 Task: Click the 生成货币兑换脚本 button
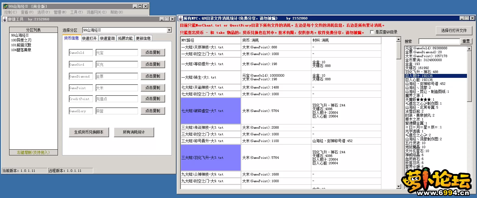(x=89, y=132)
